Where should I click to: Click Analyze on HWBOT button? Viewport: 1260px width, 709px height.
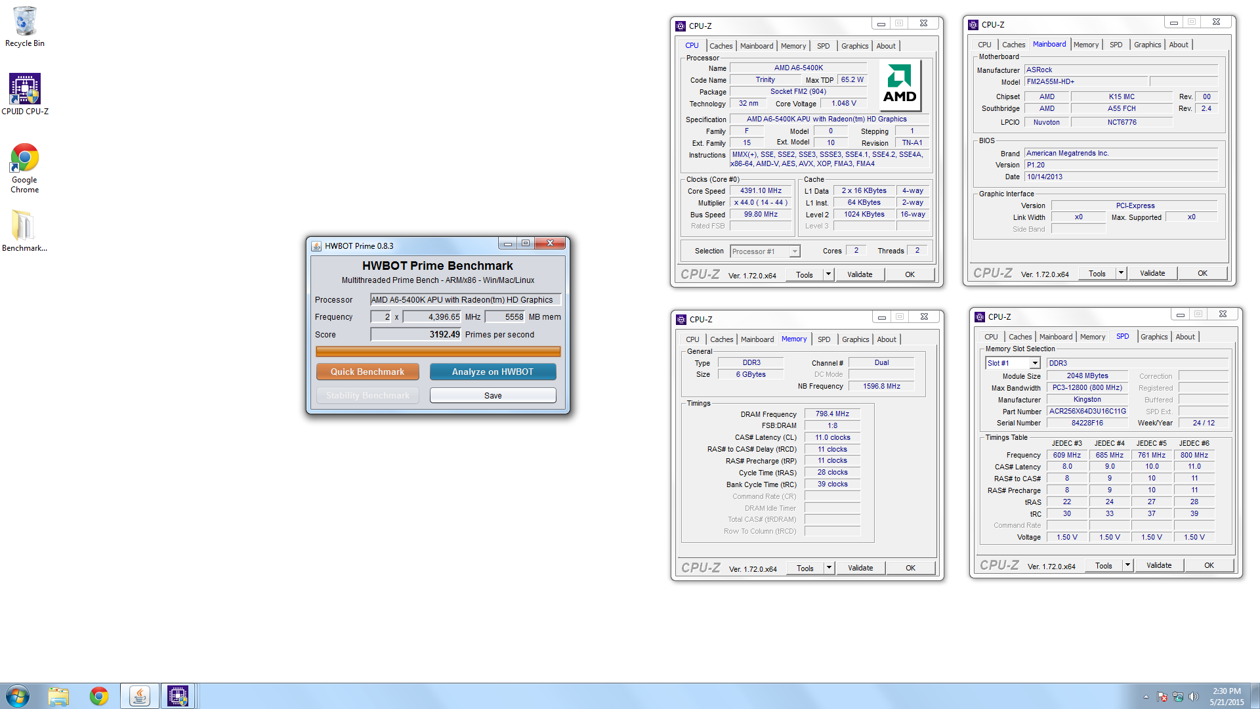click(493, 372)
